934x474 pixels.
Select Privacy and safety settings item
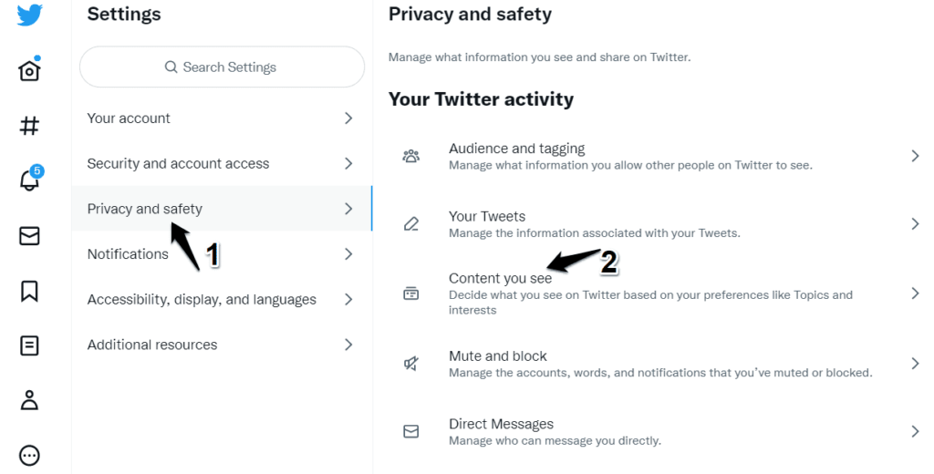[222, 209]
